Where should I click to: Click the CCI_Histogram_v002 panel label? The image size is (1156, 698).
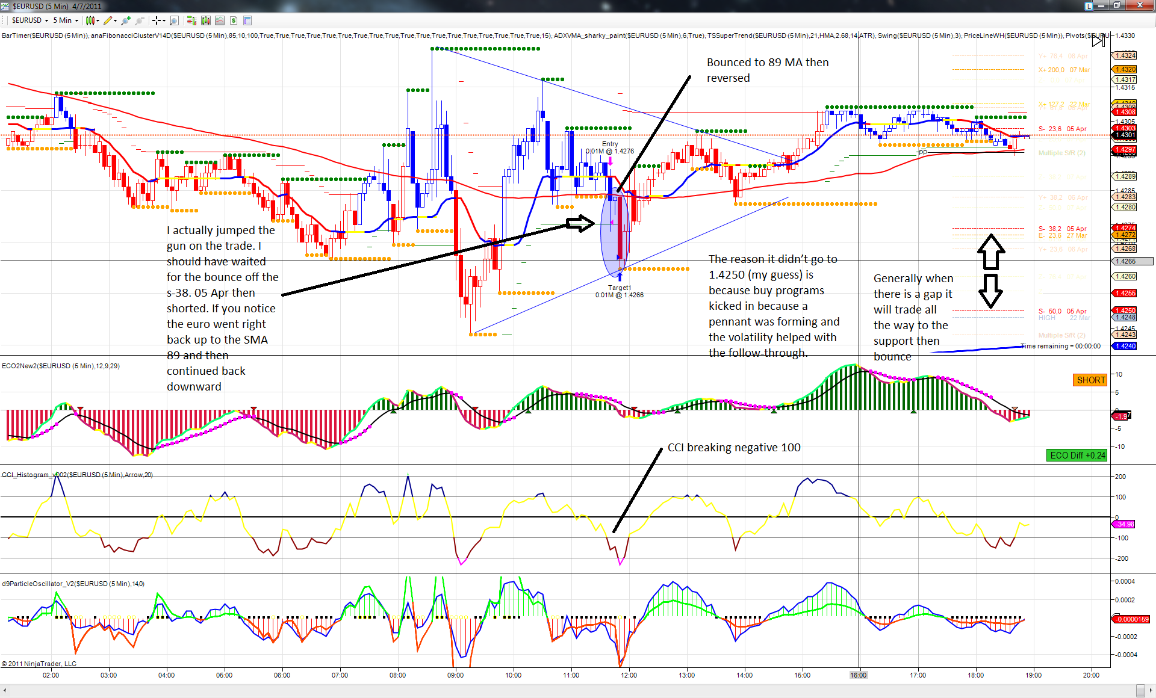[x=78, y=475]
